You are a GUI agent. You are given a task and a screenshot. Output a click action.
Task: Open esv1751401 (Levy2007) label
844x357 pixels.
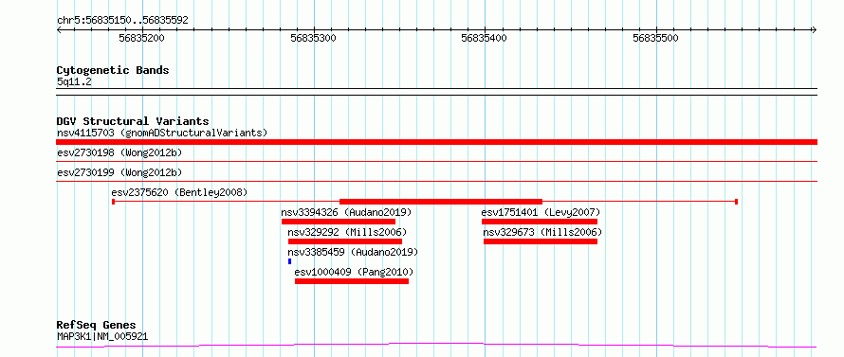[541, 212]
